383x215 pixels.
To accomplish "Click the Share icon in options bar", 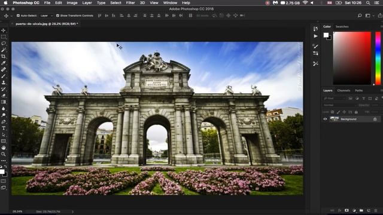I will coord(380,16).
